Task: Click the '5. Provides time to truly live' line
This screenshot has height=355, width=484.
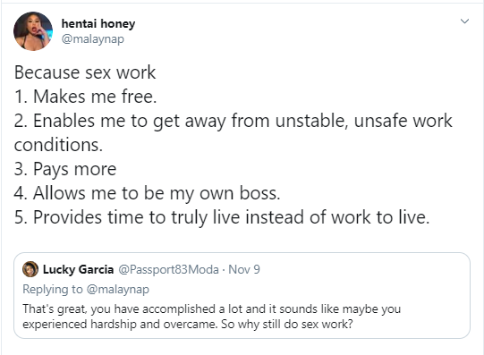Action: tap(222, 217)
